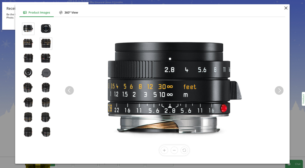Select the highlighted second-row right thumbnail

click(x=46, y=43)
